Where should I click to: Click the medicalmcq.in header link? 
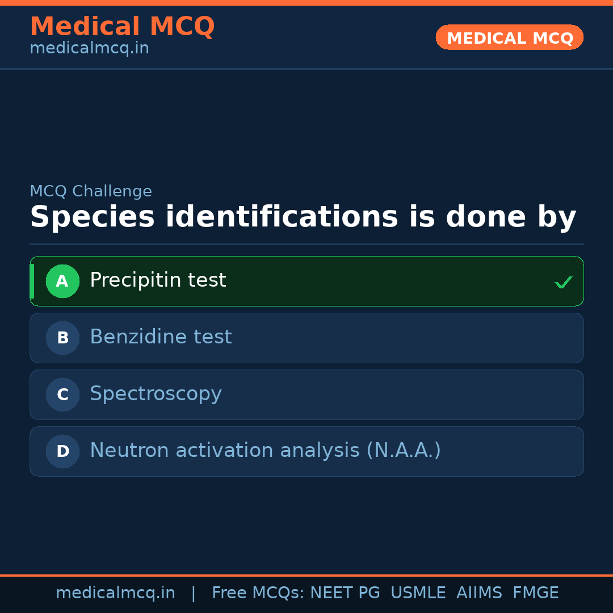click(89, 48)
